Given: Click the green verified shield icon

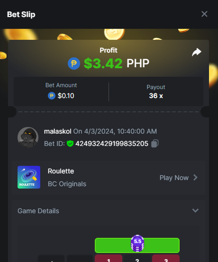Looking at the screenshot, I should (x=70, y=144).
